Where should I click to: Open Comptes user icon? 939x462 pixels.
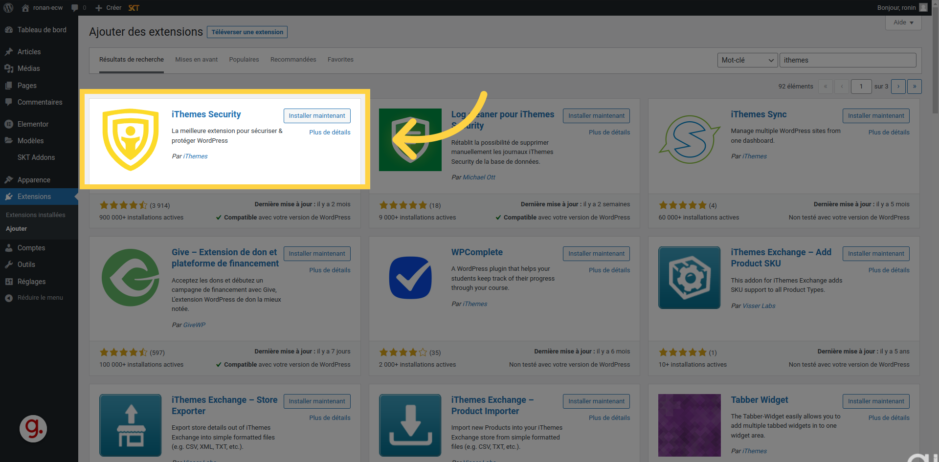click(x=9, y=248)
